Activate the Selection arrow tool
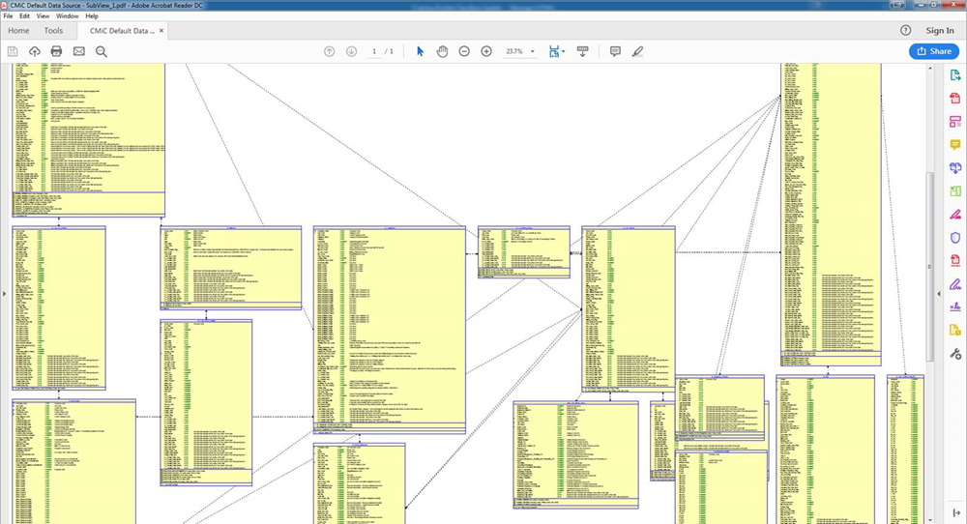 [420, 52]
